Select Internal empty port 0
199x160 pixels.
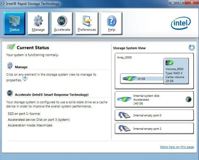coord(154,115)
